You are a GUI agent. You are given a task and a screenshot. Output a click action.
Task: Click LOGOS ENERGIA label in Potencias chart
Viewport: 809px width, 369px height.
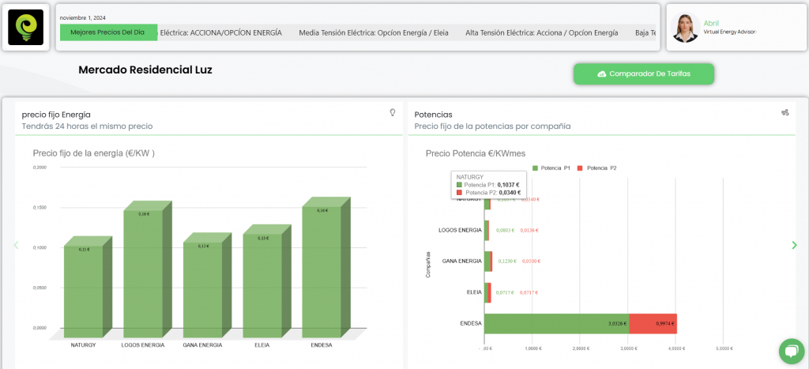pyautogui.click(x=460, y=230)
